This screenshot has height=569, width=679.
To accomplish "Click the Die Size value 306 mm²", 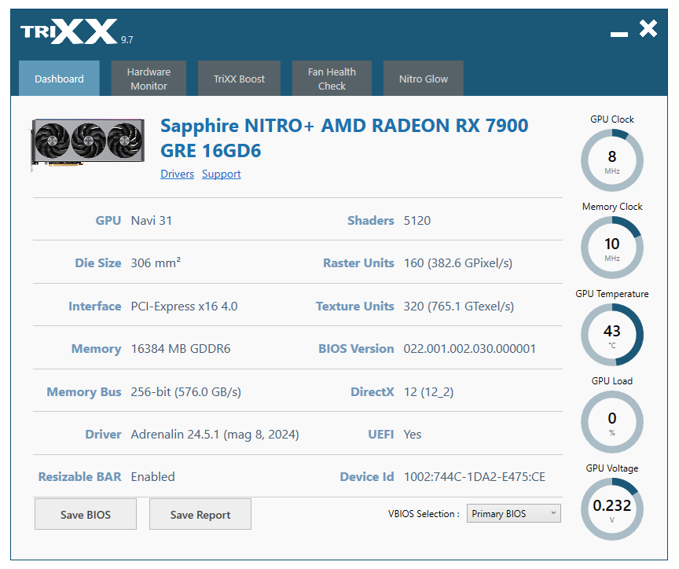I will [x=156, y=262].
